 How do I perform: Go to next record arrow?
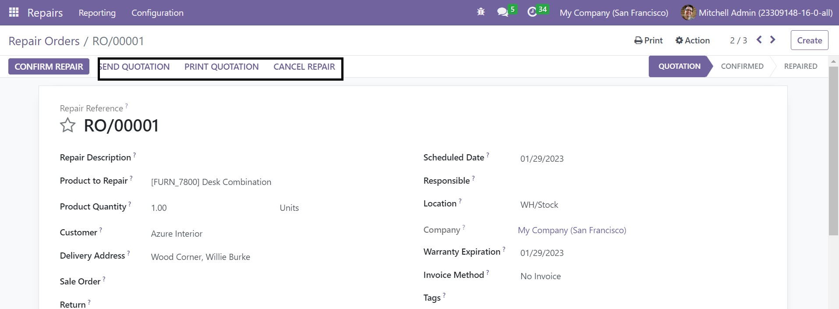[773, 40]
